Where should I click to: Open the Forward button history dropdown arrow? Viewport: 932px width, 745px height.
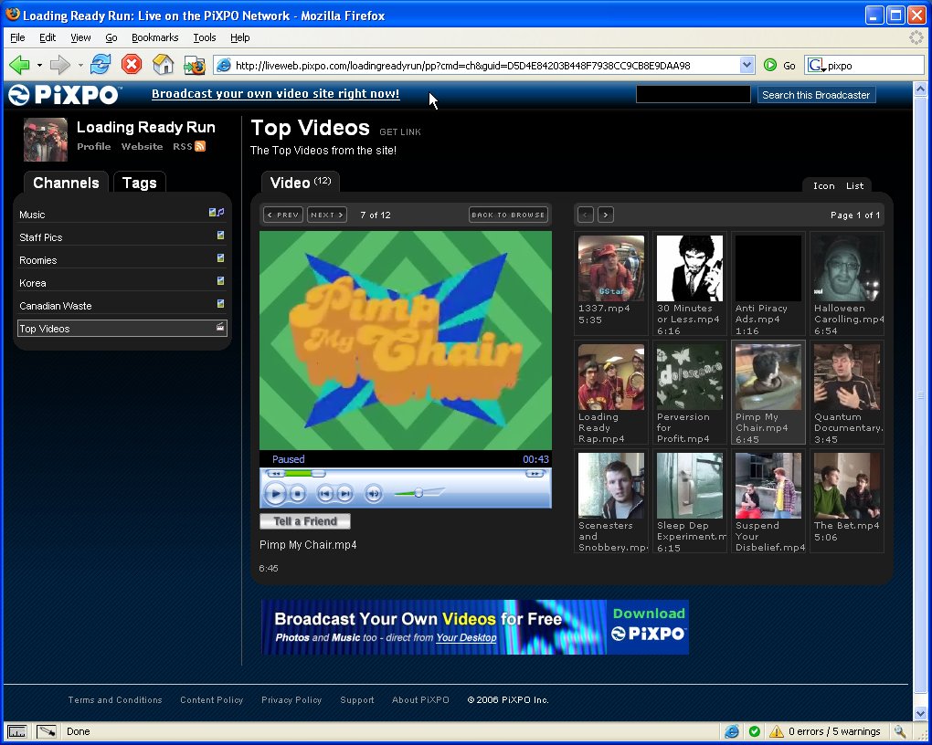(80, 66)
